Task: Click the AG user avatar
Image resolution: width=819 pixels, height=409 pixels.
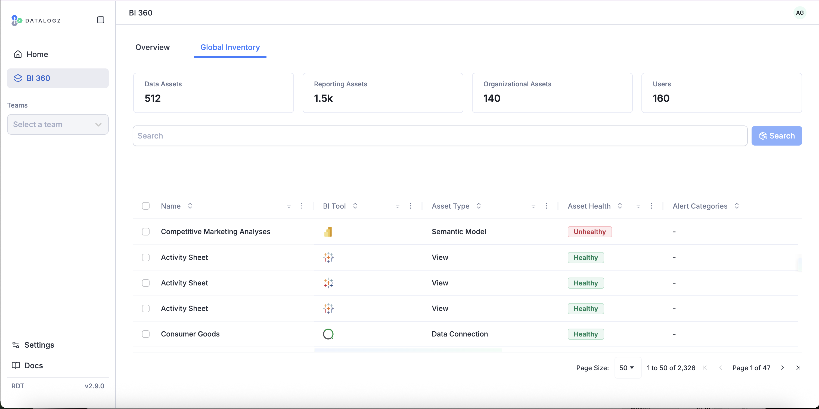Action: pyautogui.click(x=800, y=13)
